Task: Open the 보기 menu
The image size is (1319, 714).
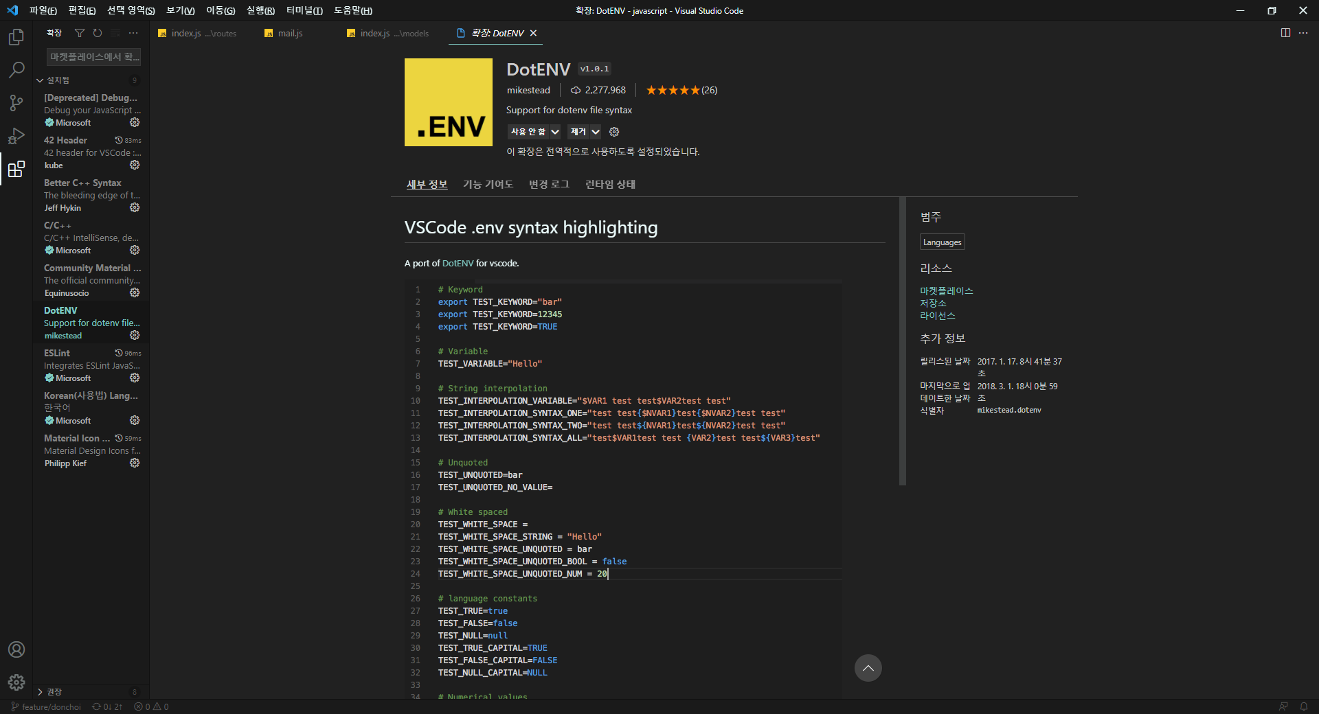Action: 181,10
